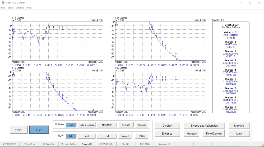This screenshot has height=147, width=264.
Task: Click the Limit lines button
Action: pyautogui.click(x=239, y=134)
